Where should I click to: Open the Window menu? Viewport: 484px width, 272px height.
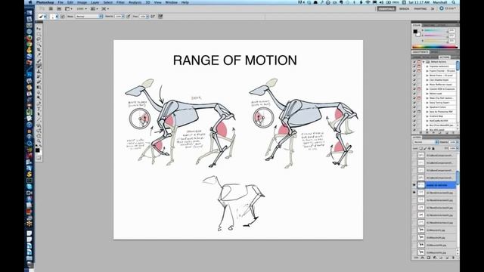point(172,2)
